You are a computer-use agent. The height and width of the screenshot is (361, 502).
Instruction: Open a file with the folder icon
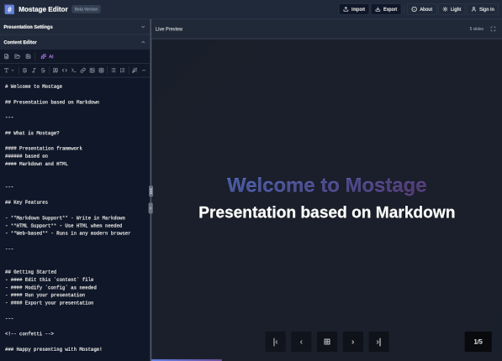[18, 56]
